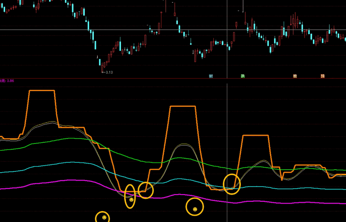Click the orange marker between 跌 and 预
Viewport: 346px width, 222px height.
295,76
